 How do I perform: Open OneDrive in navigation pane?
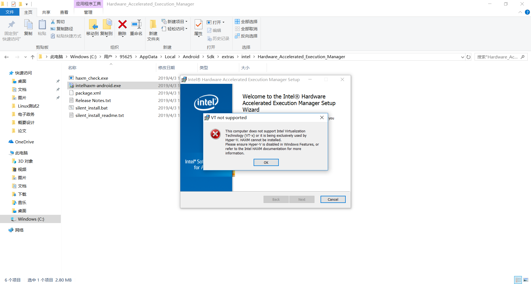25,142
